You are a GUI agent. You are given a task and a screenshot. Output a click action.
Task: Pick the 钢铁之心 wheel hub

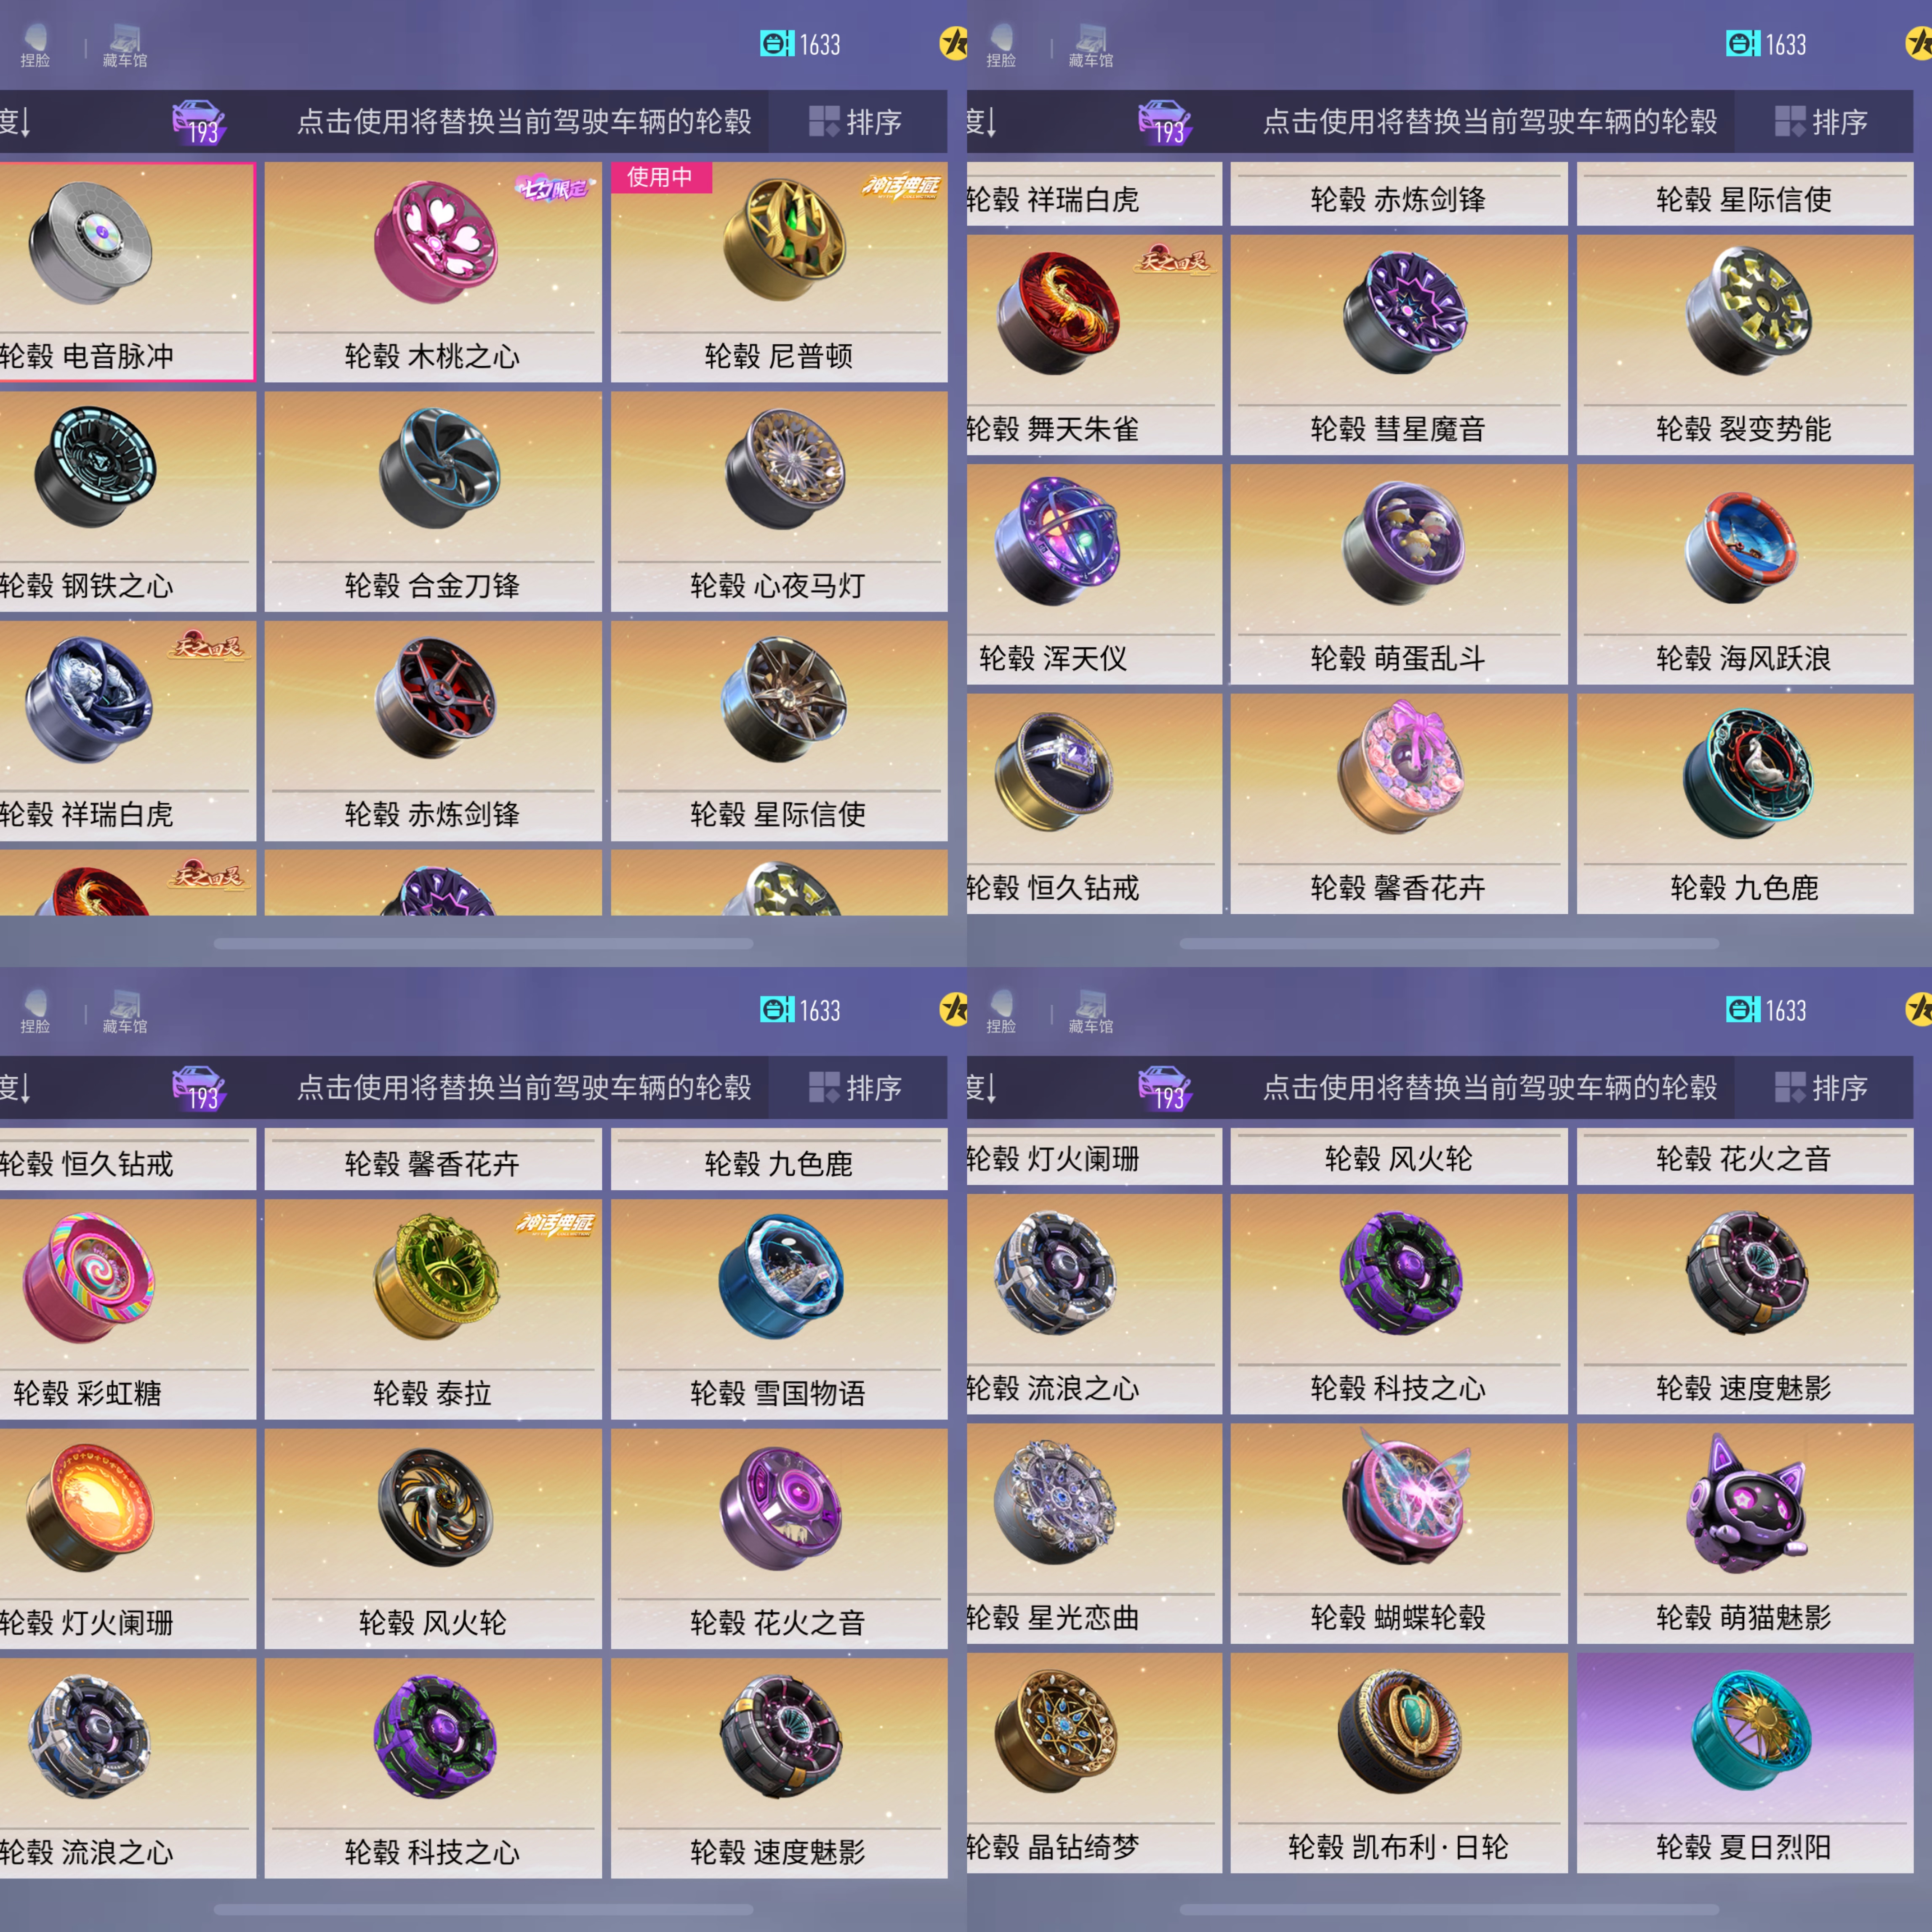127,501
